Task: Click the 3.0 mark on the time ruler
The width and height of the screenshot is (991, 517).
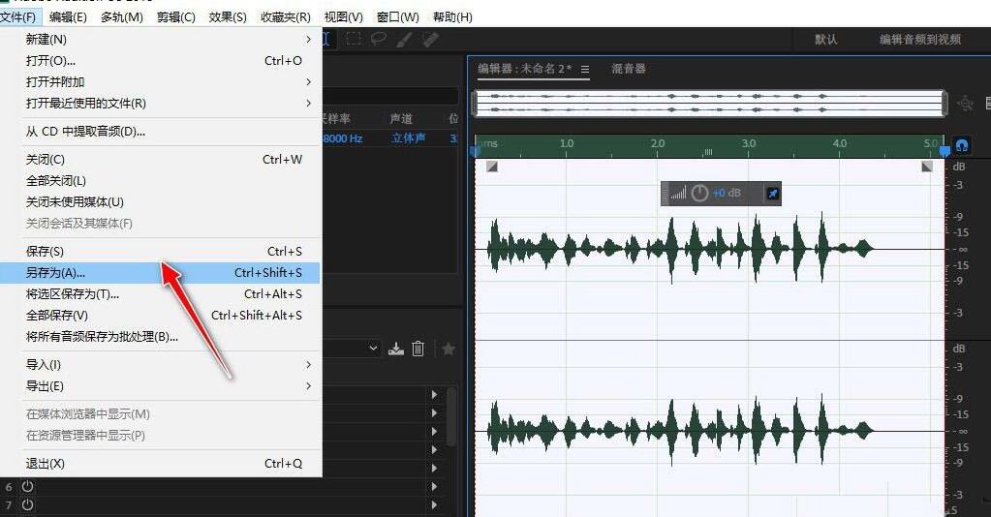Action: click(748, 143)
